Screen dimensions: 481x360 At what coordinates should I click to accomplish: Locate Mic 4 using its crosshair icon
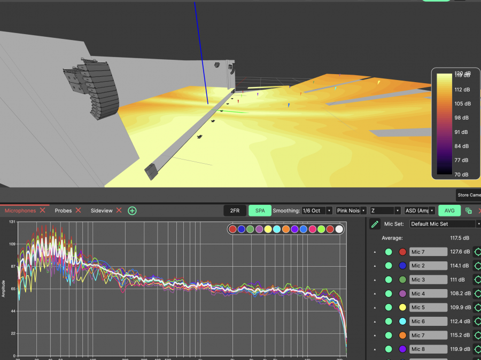[x=477, y=293]
